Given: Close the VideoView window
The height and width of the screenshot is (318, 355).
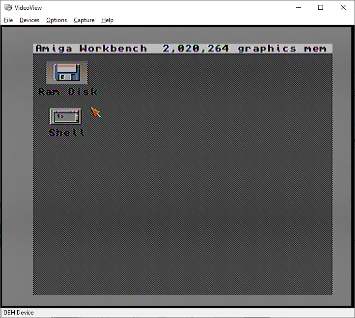Looking at the screenshot, I should tap(343, 7).
